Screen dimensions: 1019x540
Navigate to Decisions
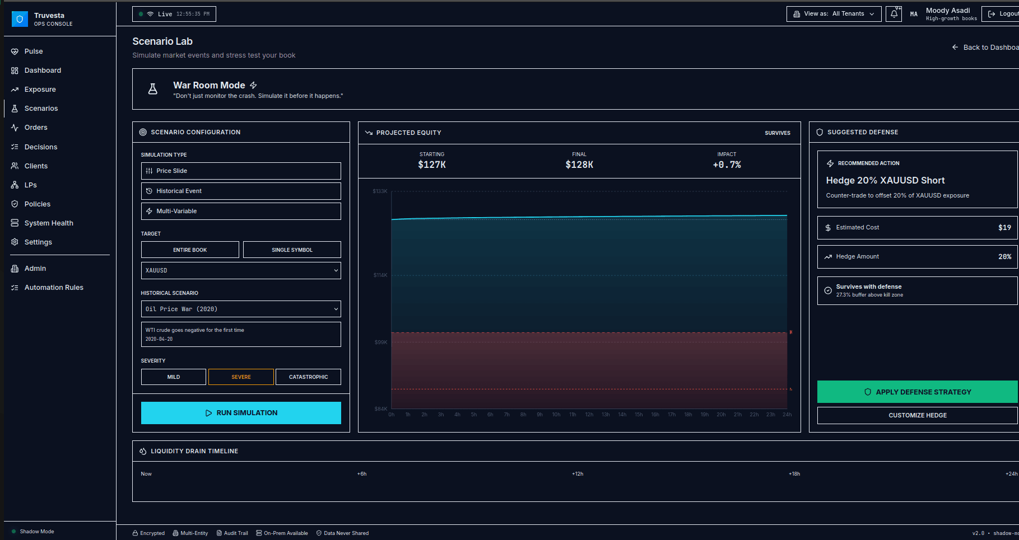point(41,147)
